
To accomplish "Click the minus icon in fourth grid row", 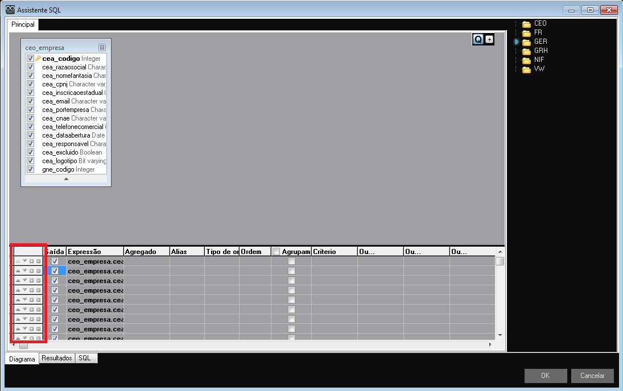I will [x=38, y=290].
